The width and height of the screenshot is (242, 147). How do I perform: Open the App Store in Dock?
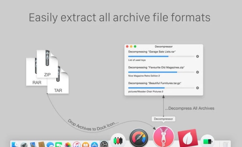[95, 145]
